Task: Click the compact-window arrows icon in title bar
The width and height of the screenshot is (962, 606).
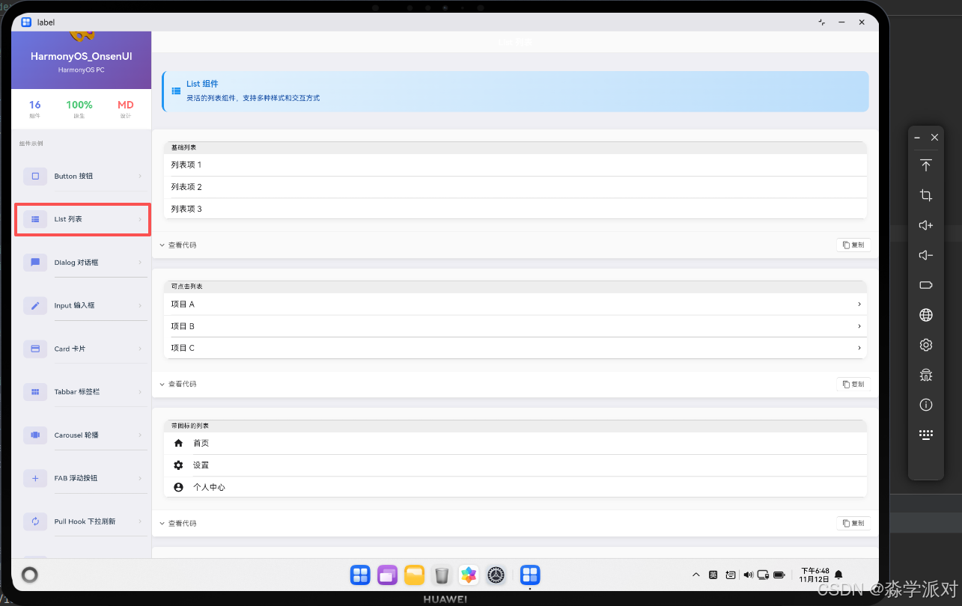Action: pos(822,22)
